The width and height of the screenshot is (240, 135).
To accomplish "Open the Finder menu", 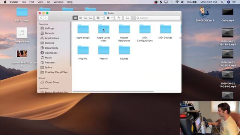I will click(14, 2).
